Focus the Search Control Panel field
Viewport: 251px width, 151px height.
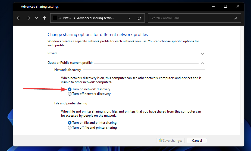pos(194,18)
